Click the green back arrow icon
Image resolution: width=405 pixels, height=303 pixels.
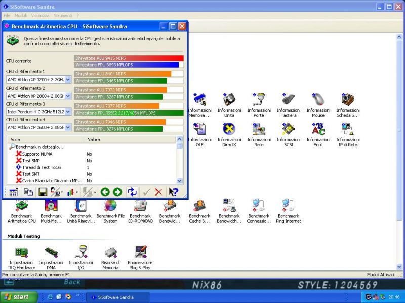pos(105,192)
